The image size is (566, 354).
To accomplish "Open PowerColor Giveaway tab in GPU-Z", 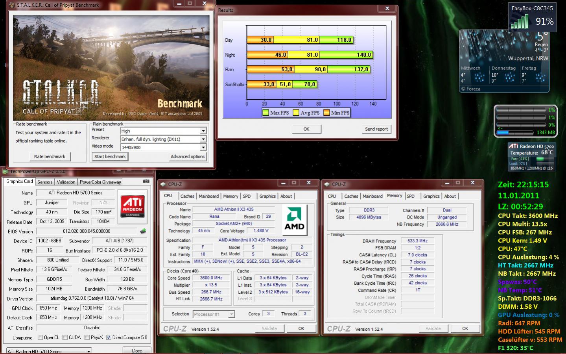I will pyautogui.click(x=101, y=182).
